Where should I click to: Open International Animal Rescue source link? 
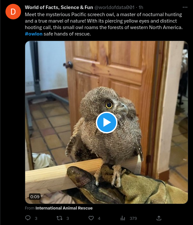(x=64, y=208)
